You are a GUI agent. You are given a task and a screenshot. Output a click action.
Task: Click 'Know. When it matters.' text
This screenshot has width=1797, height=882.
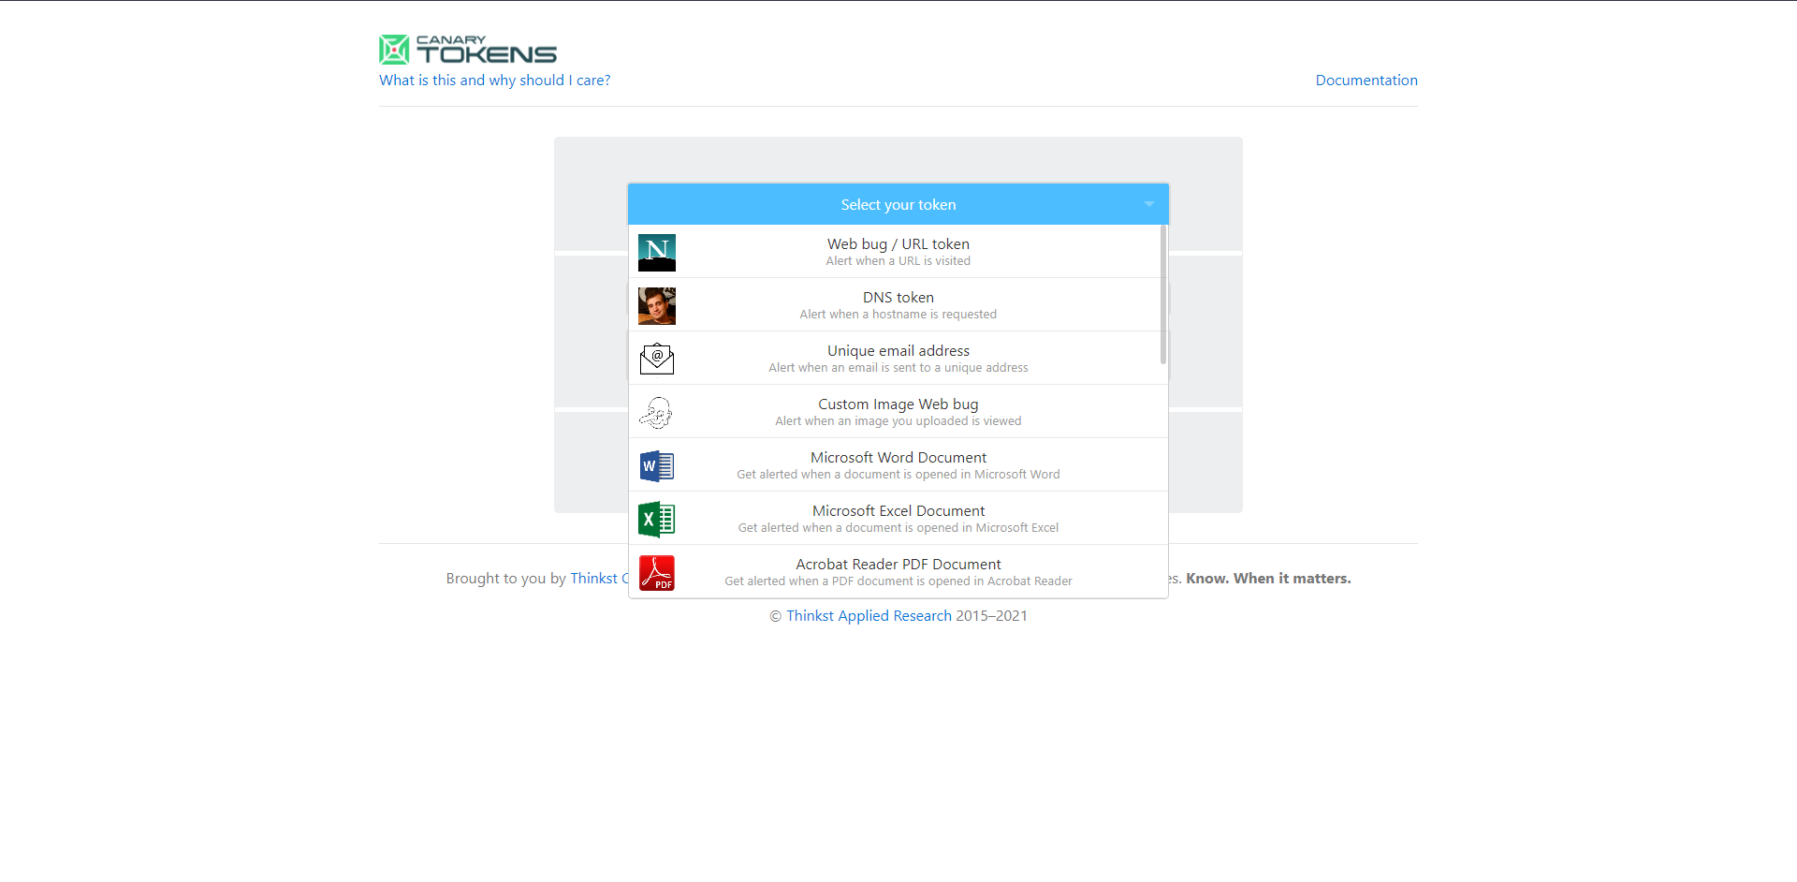[1268, 579]
